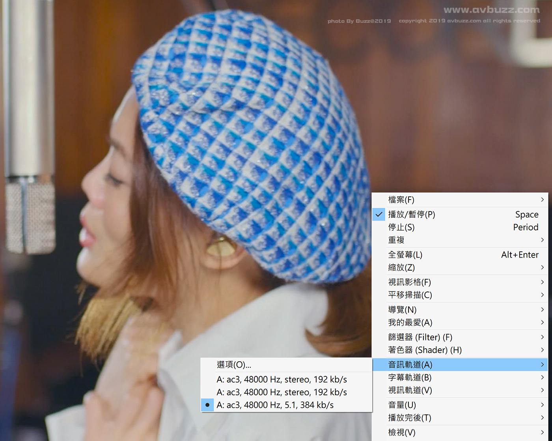Expand the 重複 repeat submenu

tap(396, 240)
